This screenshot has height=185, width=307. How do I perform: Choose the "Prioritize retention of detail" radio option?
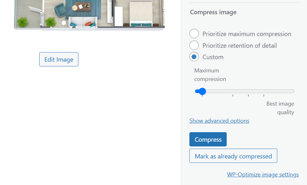point(194,46)
